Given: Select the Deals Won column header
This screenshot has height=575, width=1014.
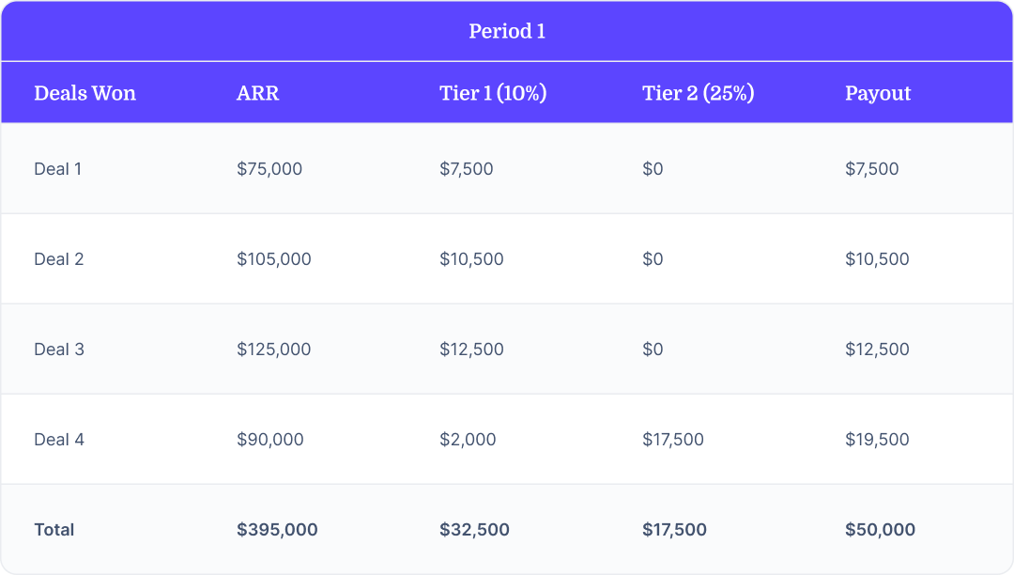Looking at the screenshot, I should click(x=84, y=93).
